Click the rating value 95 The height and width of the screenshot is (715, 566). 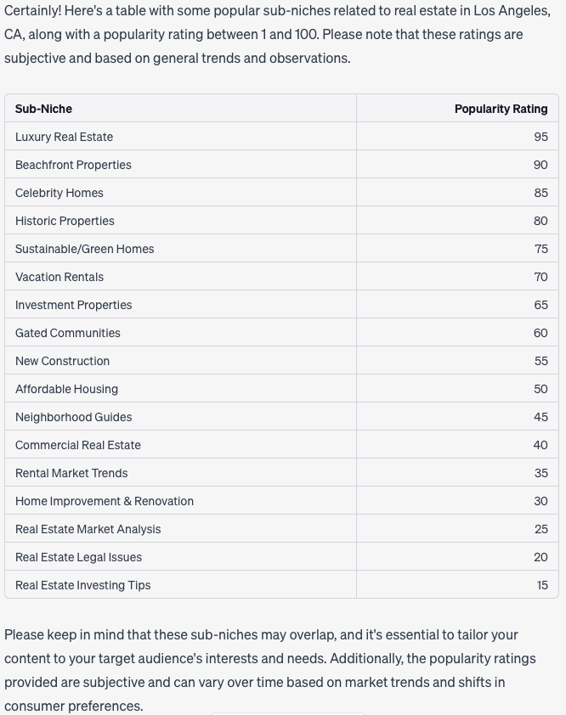[x=541, y=137]
